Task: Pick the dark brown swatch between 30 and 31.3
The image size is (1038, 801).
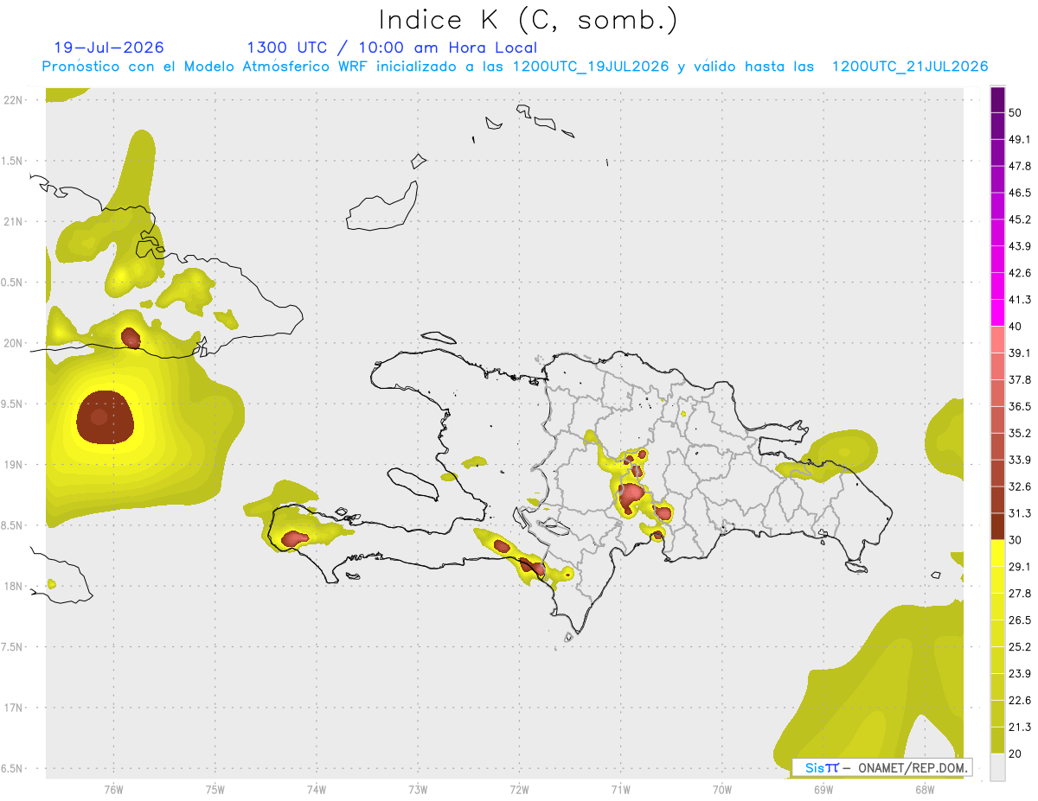Action: (x=997, y=527)
